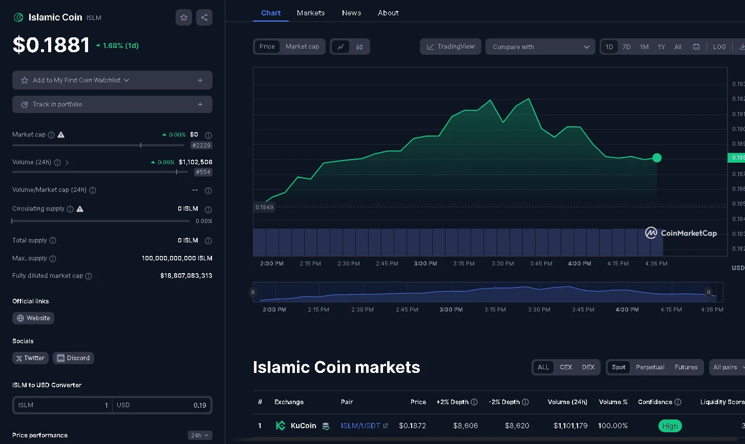Screen dimensions: 745x444
Task: Select the Perpetual market type
Action: tap(650, 367)
